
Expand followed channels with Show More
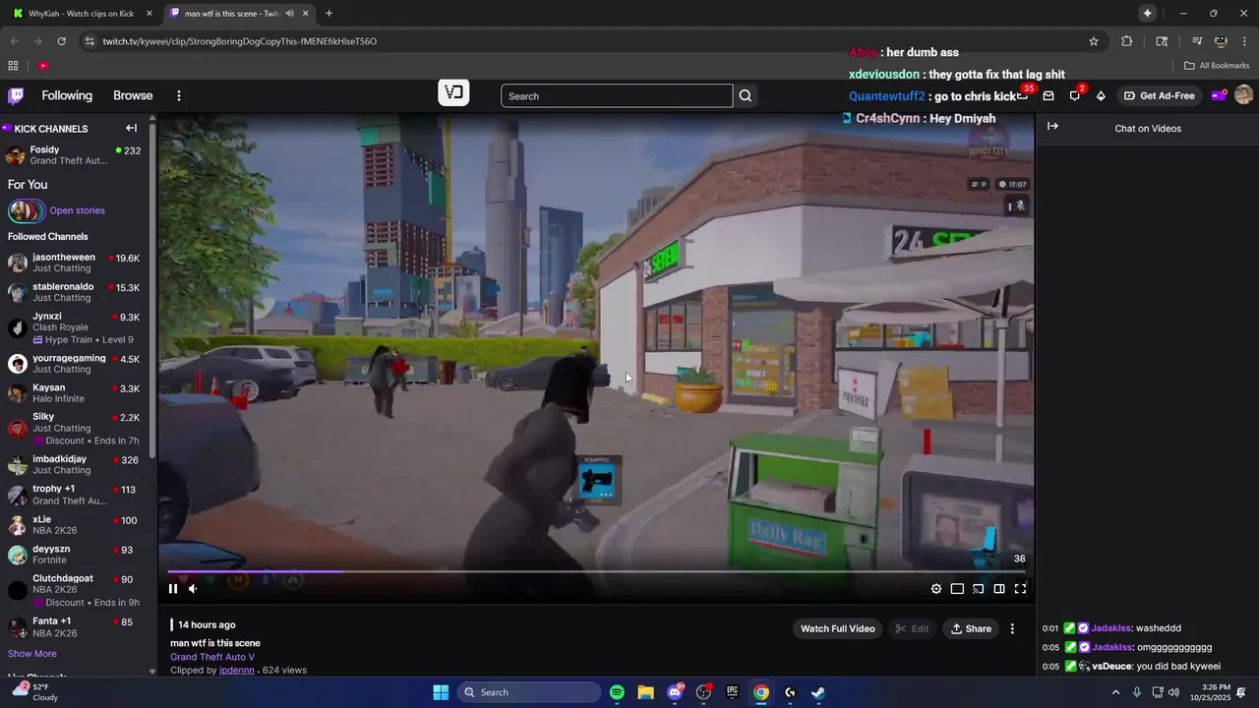click(32, 654)
